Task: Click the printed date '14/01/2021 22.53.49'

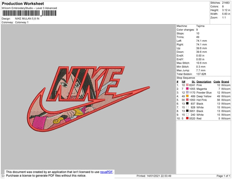Action: [x=159, y=176]
